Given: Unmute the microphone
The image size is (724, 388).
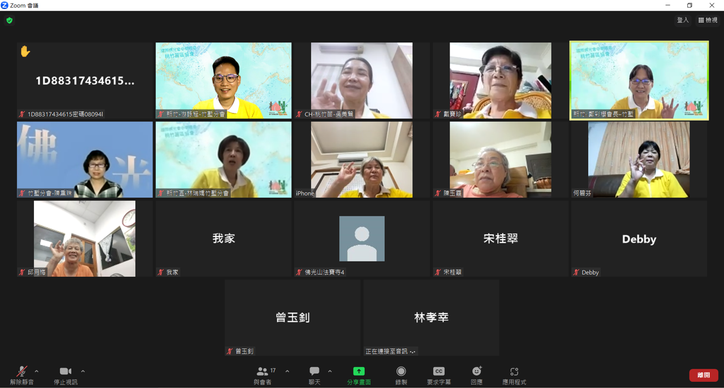Looking at the screenshot, I should click(x=21, y=372).
